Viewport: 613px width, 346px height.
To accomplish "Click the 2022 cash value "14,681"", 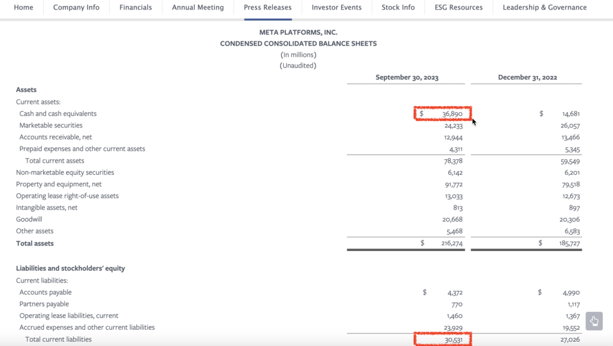I will tap(570, 114).
